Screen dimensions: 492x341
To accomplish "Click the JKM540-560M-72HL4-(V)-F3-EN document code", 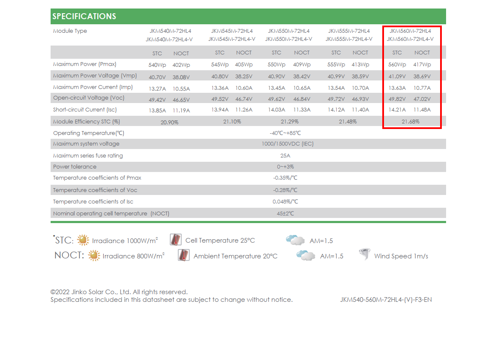I will tap(386, 300).
